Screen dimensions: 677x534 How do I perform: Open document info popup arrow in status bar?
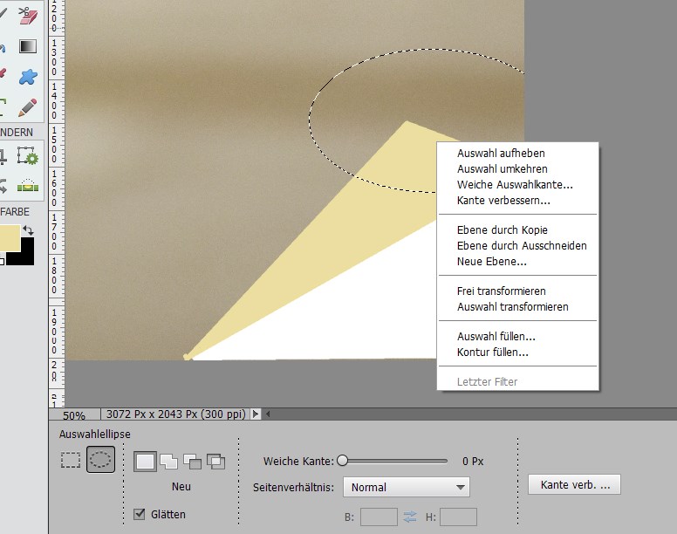(x=256, y=414)
